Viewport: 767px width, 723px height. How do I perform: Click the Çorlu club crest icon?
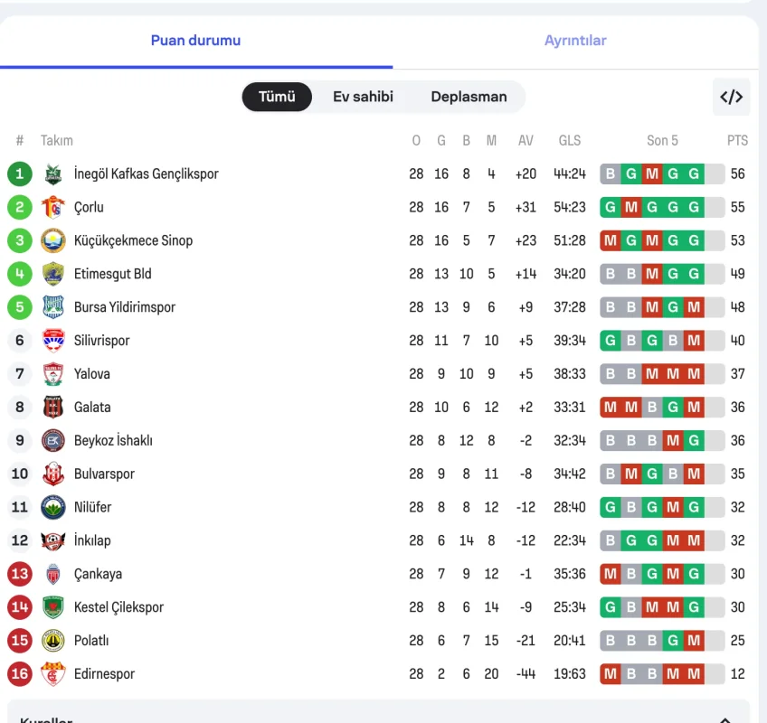click(x=53, y=207)
